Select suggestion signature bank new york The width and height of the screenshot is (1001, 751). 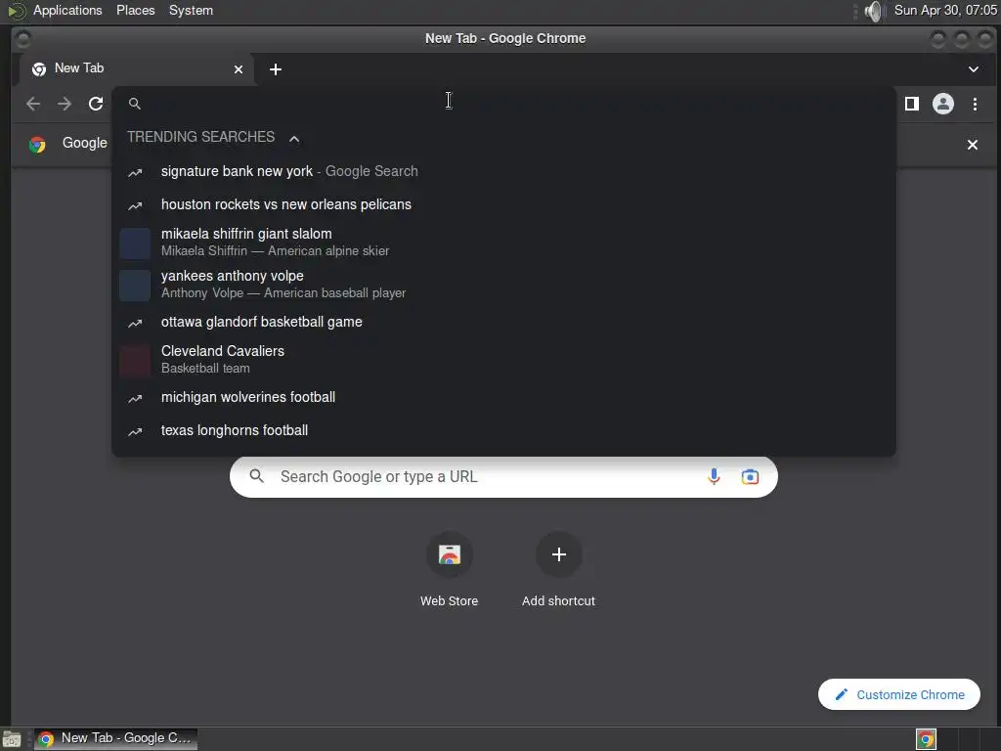click(503, 171)
